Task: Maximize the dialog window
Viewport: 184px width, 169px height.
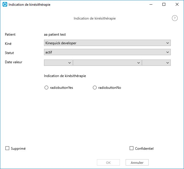Action: pyautogui.click(x=164, y=5)
